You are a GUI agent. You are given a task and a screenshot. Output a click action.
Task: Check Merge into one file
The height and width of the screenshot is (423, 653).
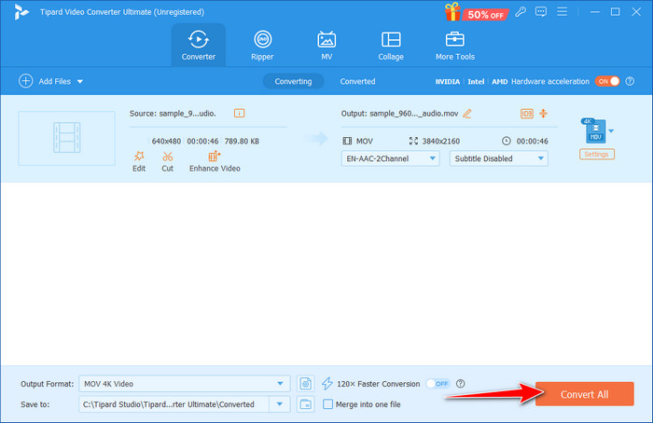(x=328, y=404)
